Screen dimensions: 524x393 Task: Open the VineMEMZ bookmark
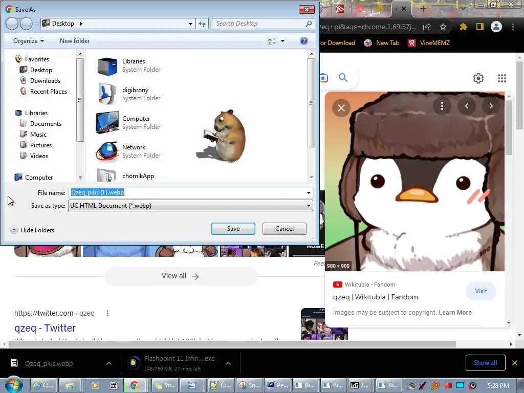[429, 43]
